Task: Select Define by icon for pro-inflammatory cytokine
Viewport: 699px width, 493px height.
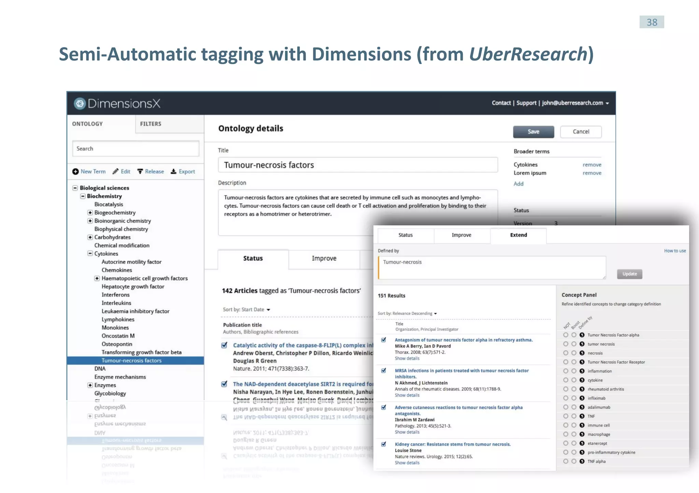Action: (582, 452)
